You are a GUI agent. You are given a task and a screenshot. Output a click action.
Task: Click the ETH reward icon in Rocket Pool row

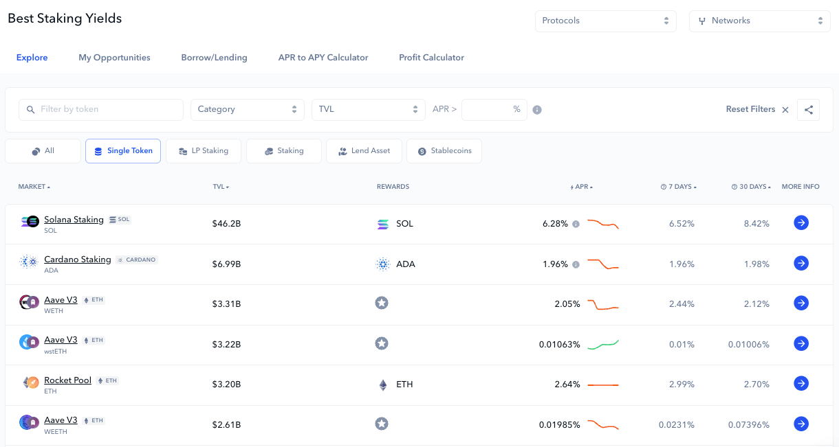(383, 385)
